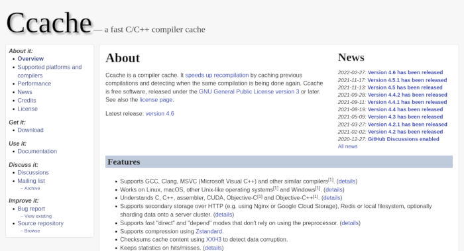Image resolution: width=464 pixels, height=251 pixels.
Task: Open the license page link
Action: tap(156, 100)
